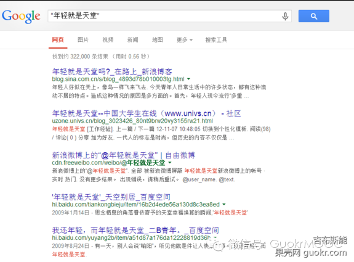Expand arrow next to cdn.freeweibo.com URL
The image size is (354, 262).
click(x=170, y=163)
